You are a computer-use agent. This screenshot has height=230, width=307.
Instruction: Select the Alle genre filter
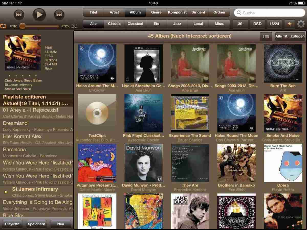pyautogui.click(x=93, y=24)
